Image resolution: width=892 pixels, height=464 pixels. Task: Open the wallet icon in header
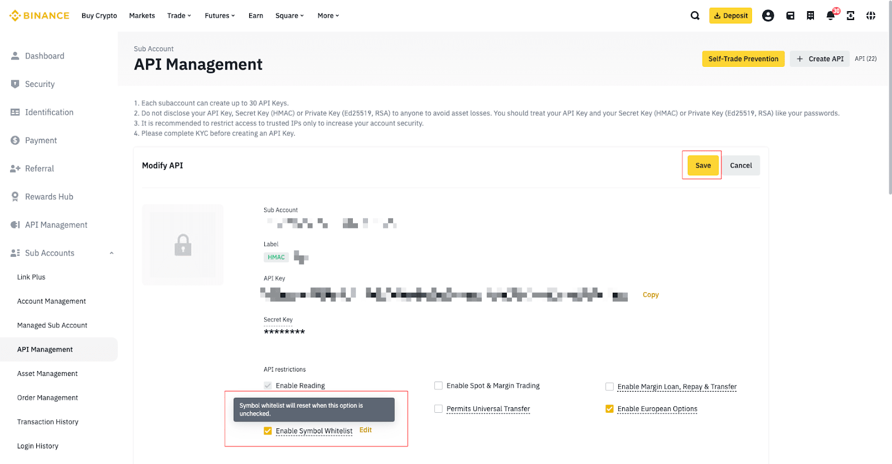coord(790,16)
